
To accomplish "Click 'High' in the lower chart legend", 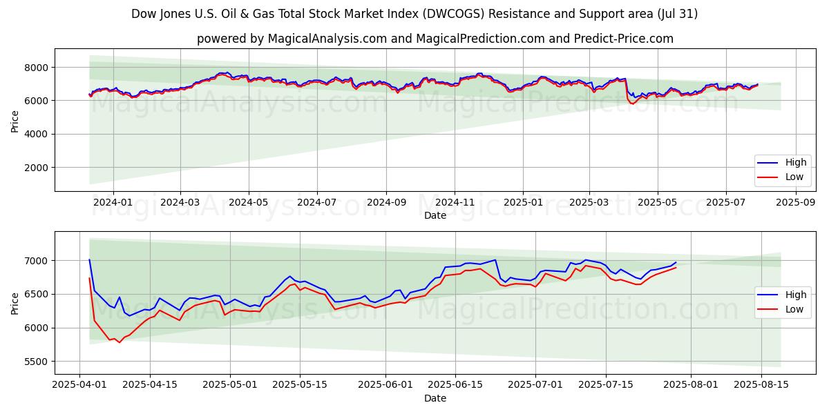I will (x=795, y=295).
